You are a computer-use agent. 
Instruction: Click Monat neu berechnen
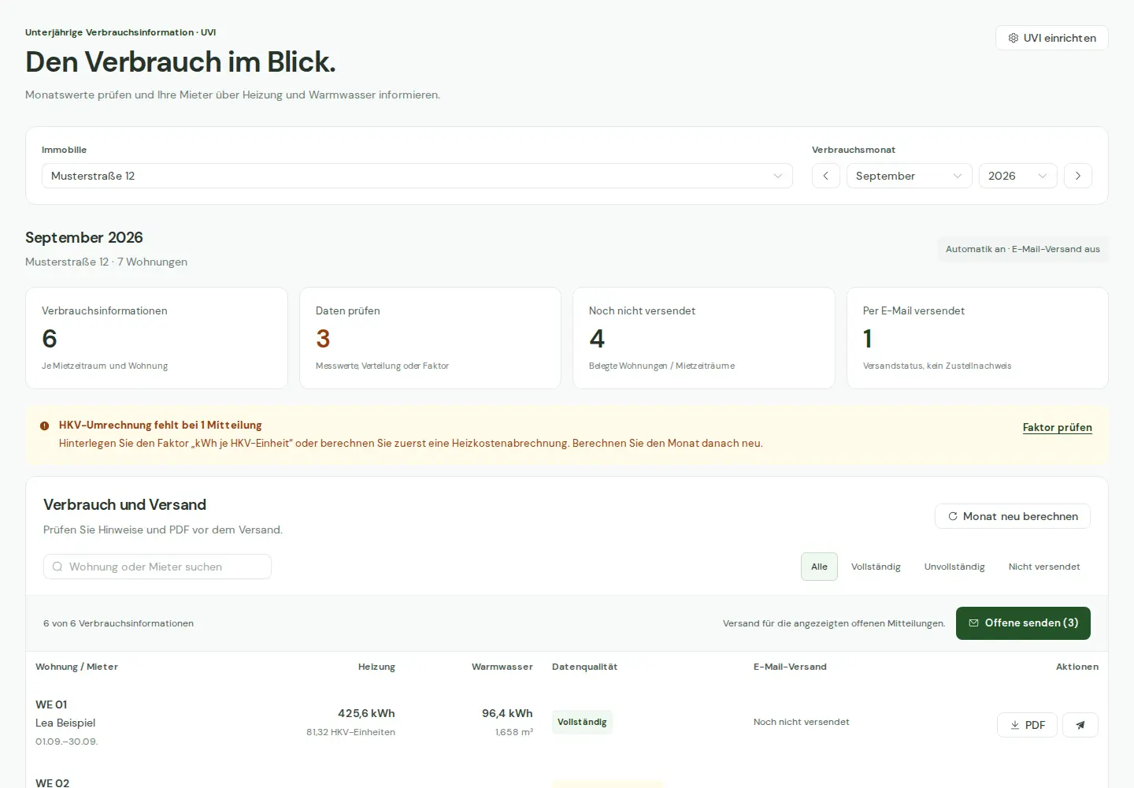(1013, 516)
